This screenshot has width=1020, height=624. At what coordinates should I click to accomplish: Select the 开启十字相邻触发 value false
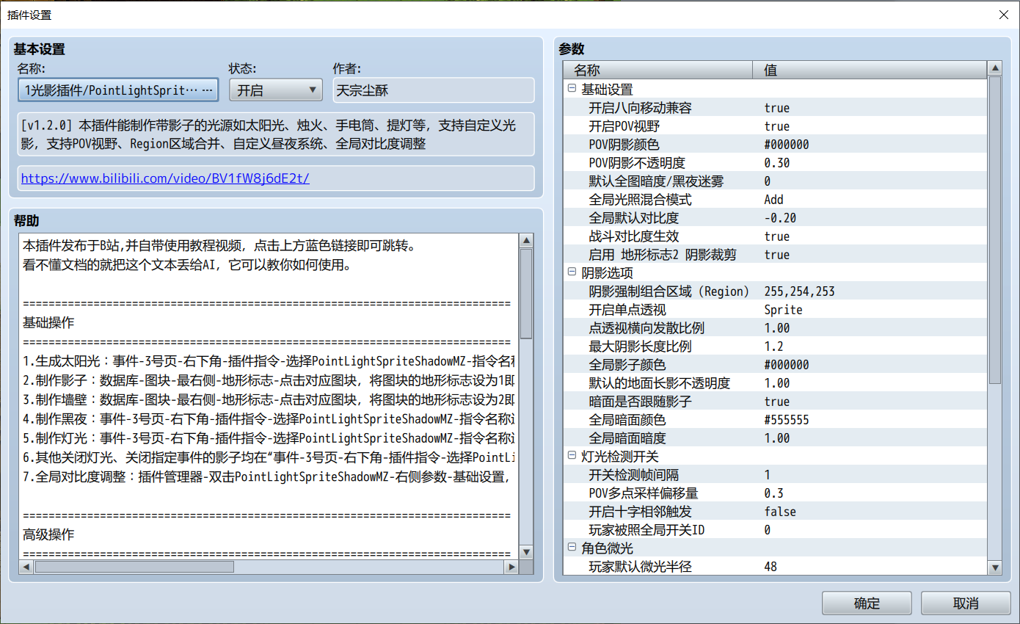point(780,512)
